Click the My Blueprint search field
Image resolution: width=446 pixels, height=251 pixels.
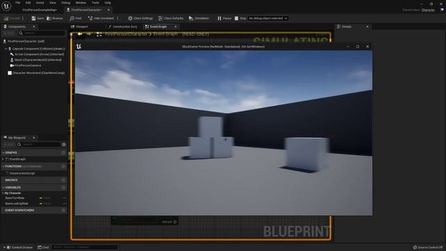(39, 144)
